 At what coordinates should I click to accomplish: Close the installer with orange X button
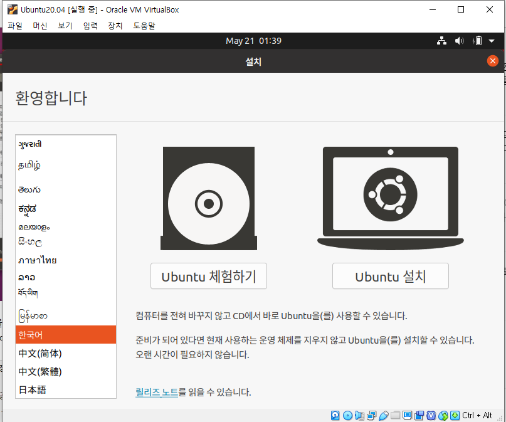pyautogui.click(x=492, y=61)
